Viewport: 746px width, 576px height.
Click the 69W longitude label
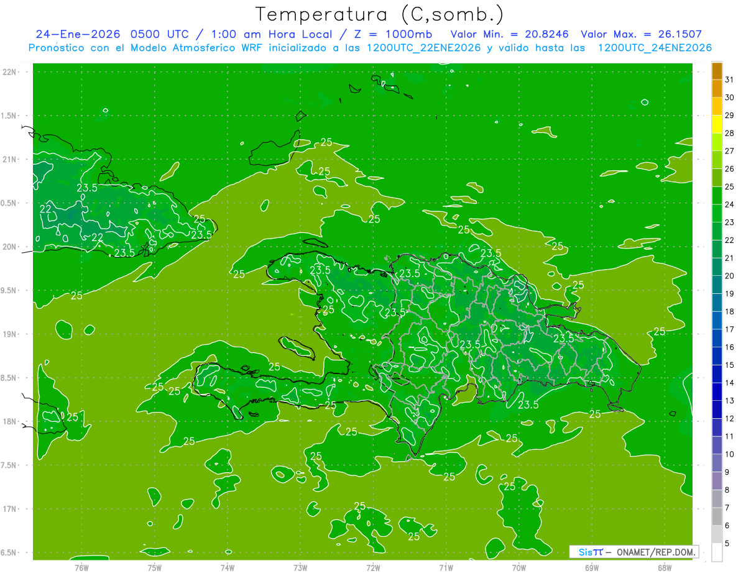(x=592, y=568)
